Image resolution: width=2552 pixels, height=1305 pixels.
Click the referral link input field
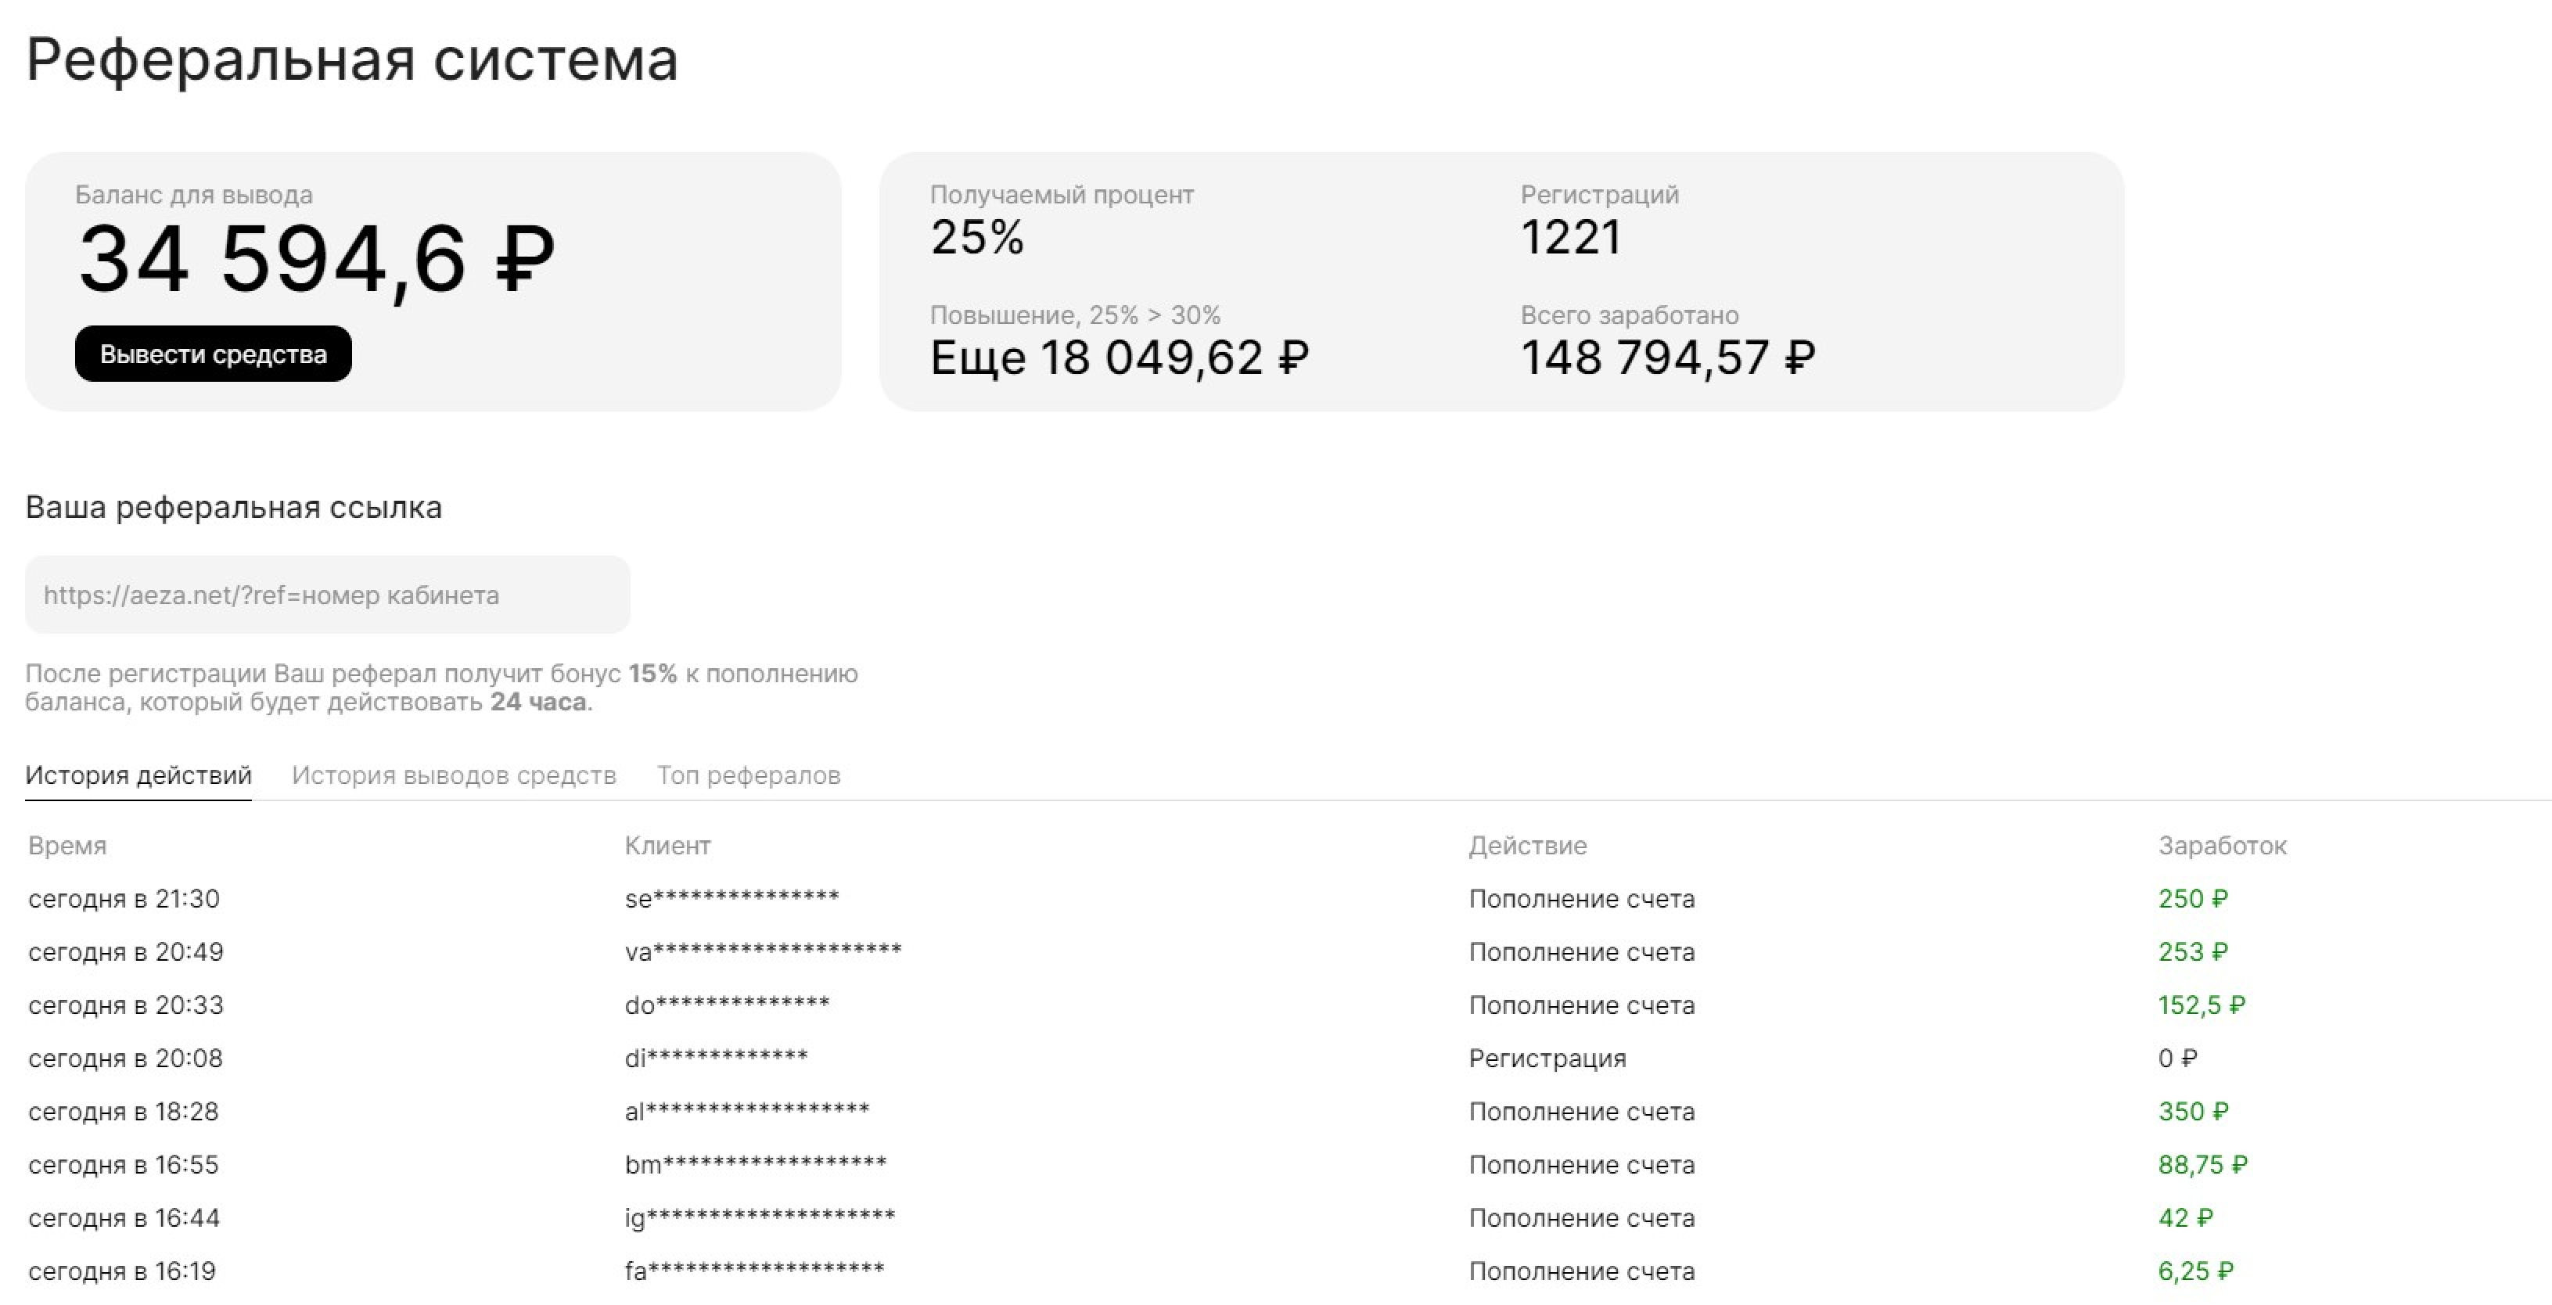click(x=327, y=595)
